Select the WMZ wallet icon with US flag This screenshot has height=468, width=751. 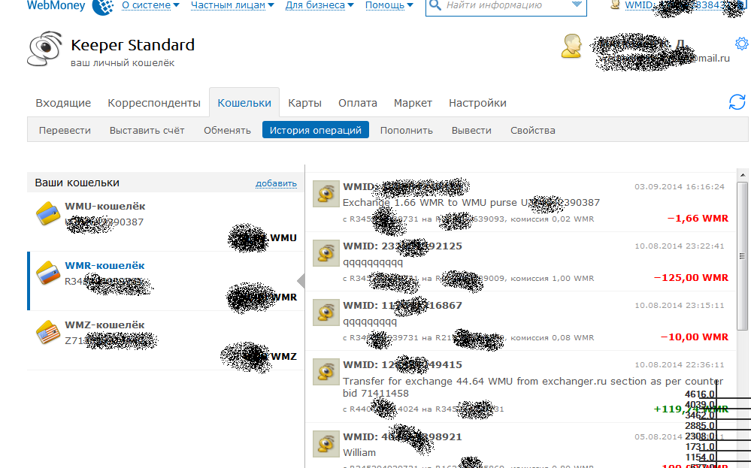[x=48, y=332]
